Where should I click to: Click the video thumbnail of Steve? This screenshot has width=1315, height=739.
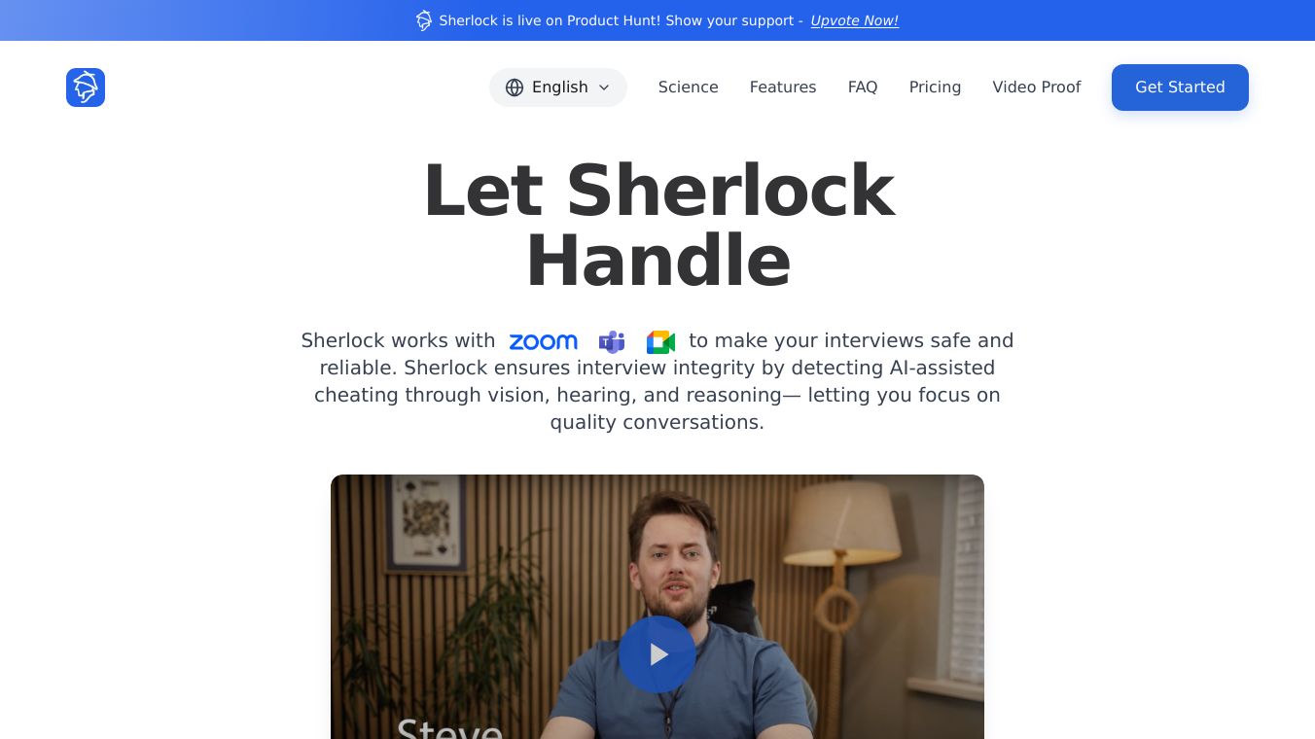(x=657, y=607)
